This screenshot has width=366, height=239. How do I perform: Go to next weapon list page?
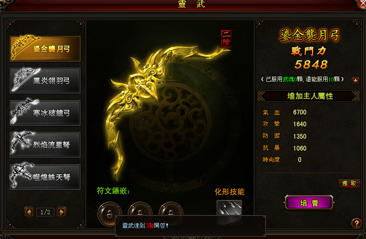(61, 212)
